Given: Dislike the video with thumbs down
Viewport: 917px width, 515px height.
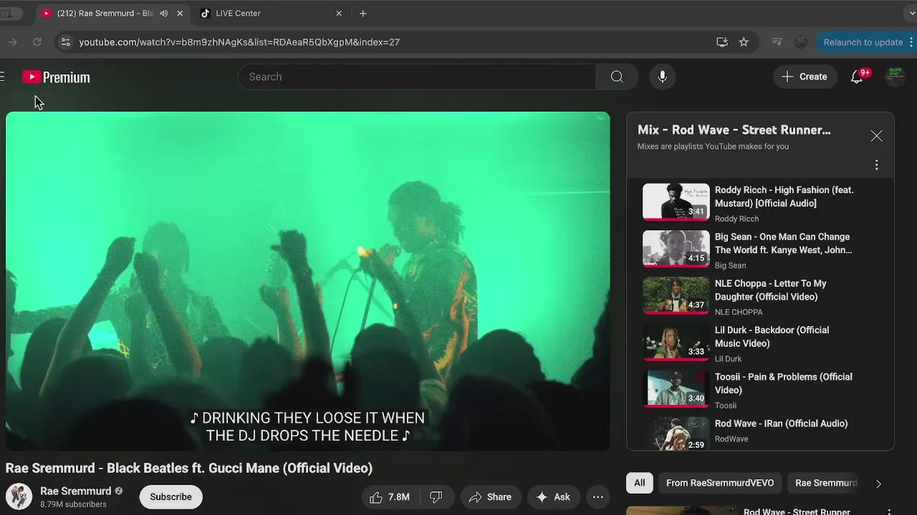Looking at the screenshot, I should pos(436,497).
